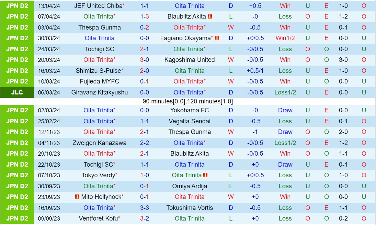Image resolution: width=376 pixels, height=225 pixels.
Task: Click the red card icon before Mito Hollyhock
Action: 77,197
